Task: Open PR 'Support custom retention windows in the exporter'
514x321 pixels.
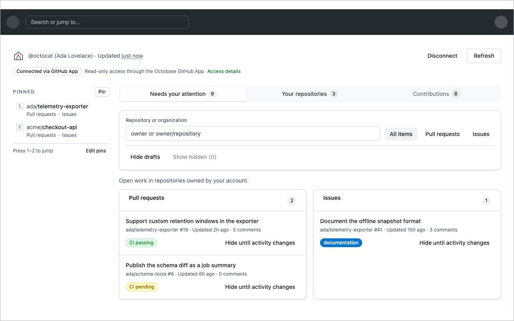Action: [x=192, y=221]
